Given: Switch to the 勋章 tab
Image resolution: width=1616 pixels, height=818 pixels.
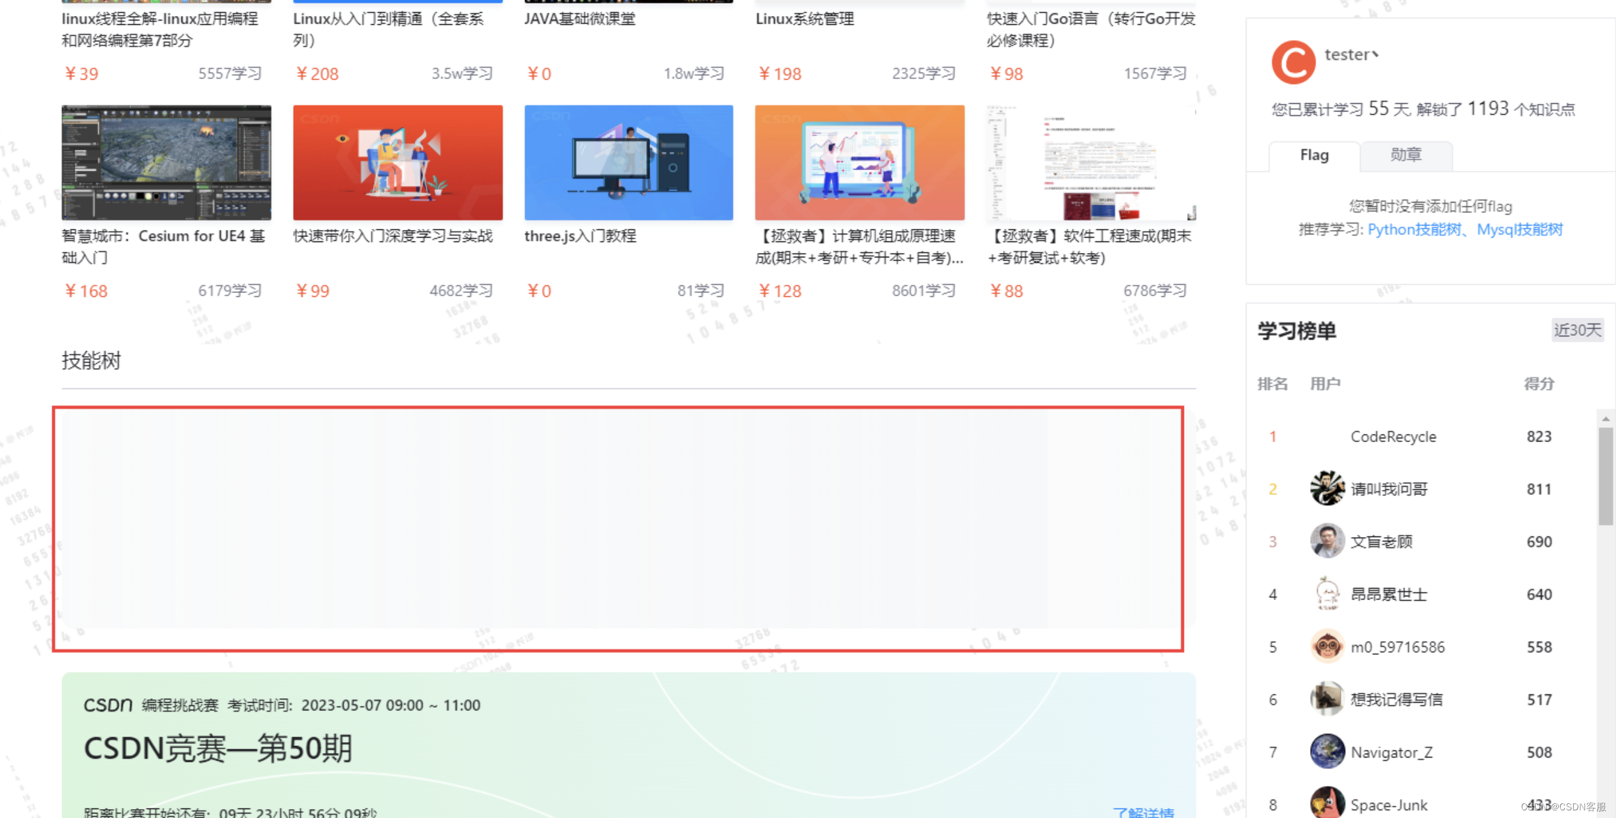Looking at the screenshot, I should point(1406,155).
